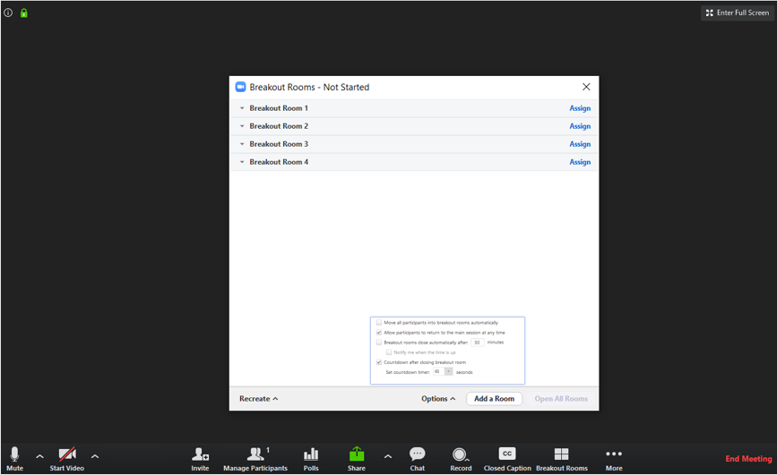Open the Chat panel
Image resolution: width=777 pixels, height=475 pixels.
pyautogui.click(x=417, y=456)
